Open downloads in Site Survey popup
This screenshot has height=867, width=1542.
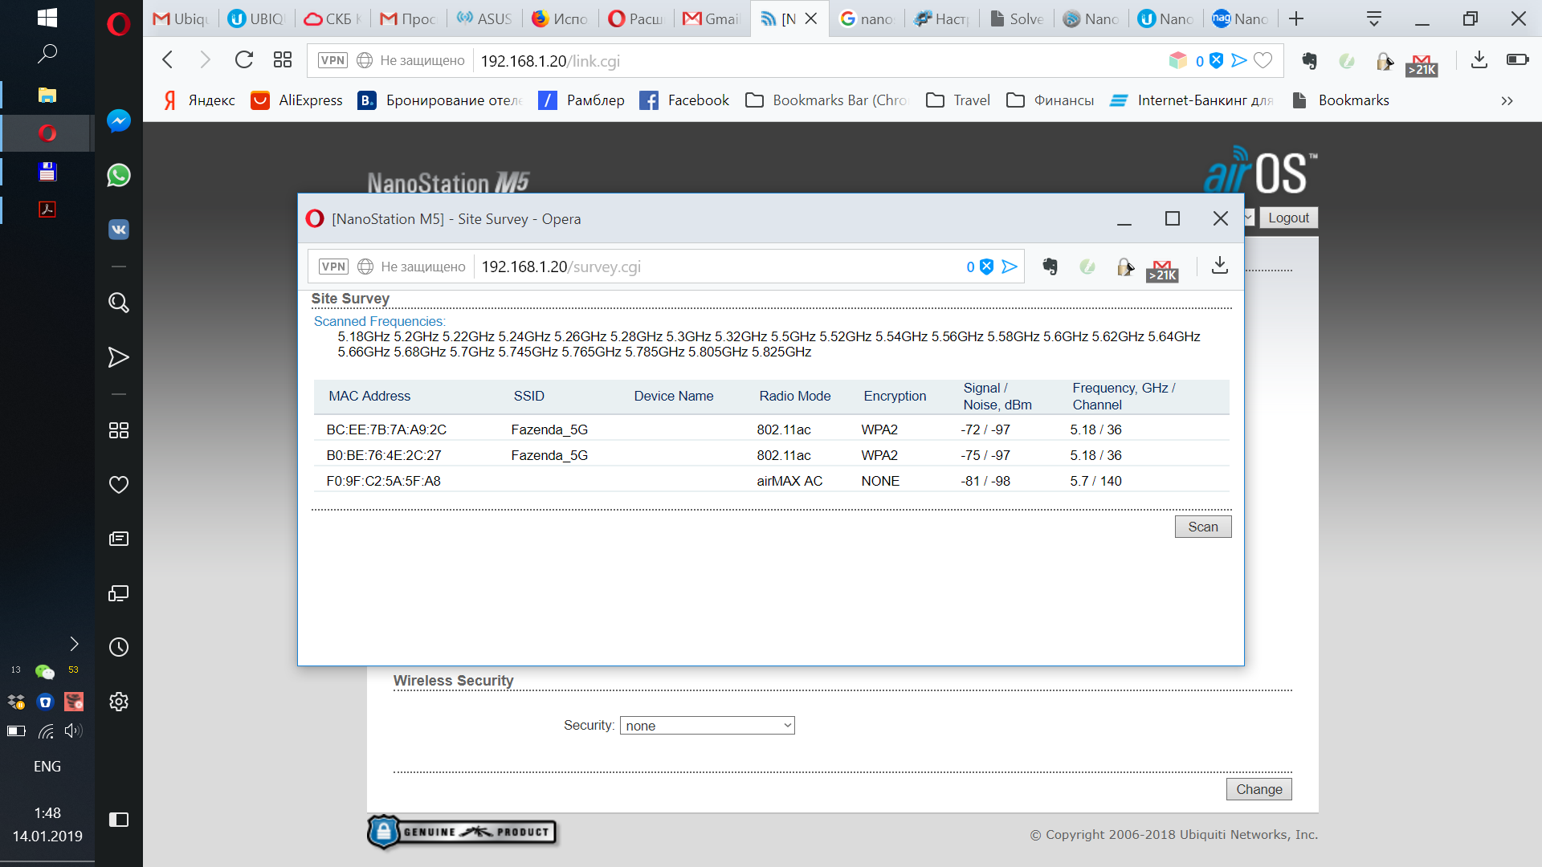(x=1220, y=266)
